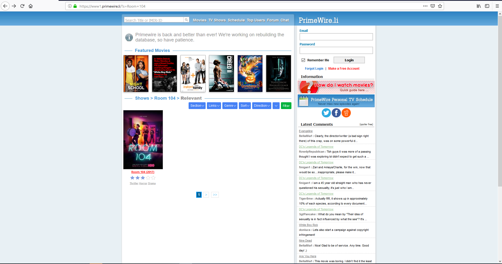The width and height of the screenshot is (502, 264).
Task: Click the Reddit icon
Action: click(x=346, y=113)
